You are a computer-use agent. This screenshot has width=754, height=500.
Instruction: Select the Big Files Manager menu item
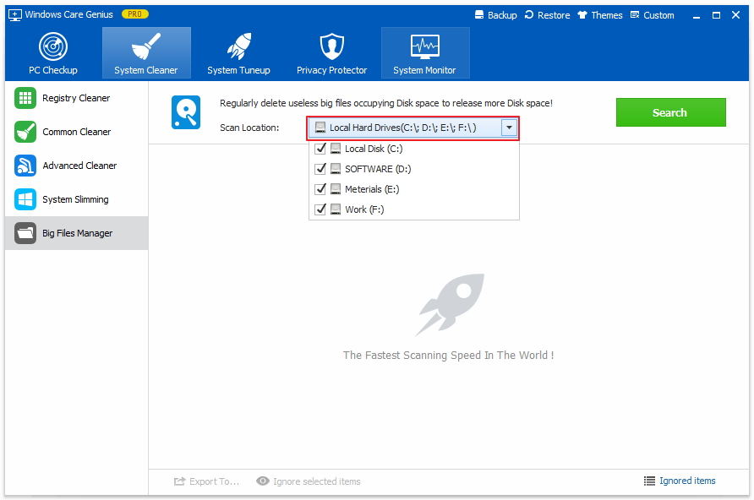(76, 233)
